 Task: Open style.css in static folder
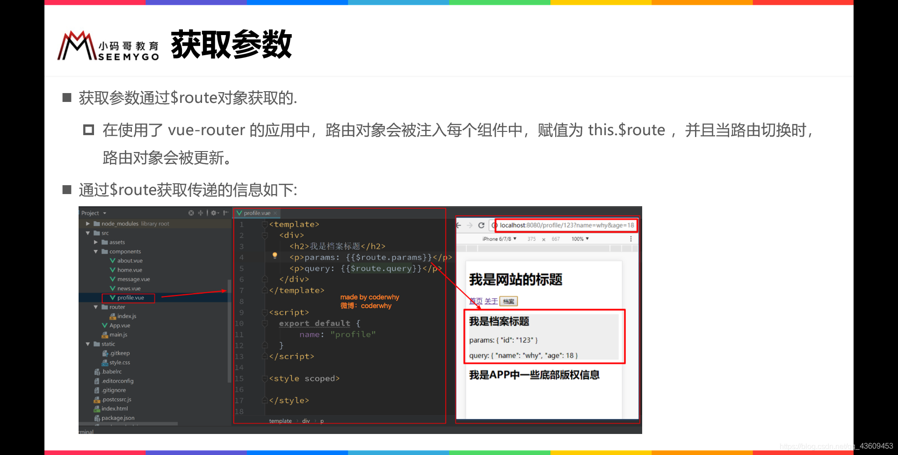click(116, 362)
